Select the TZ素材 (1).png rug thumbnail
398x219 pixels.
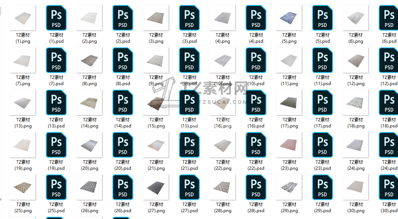tap(22, 18)
